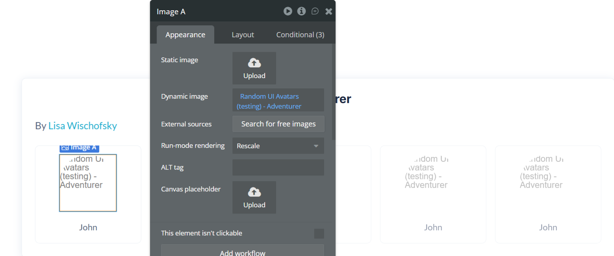Toggle 'This element isn't clickable' checkbox

pos(319,233)
